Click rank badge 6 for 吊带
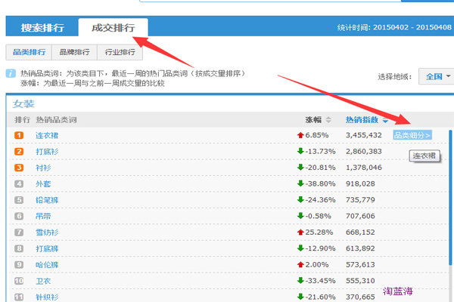This screenshot has height=302, width=454. (x=19, y=216)
